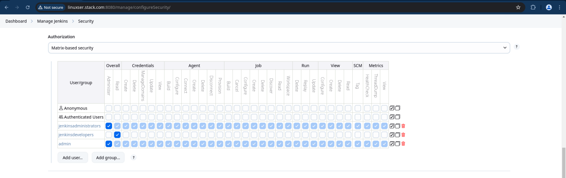
Task: Click the page vertical scrollbar thumb
Action: point(563,162)
